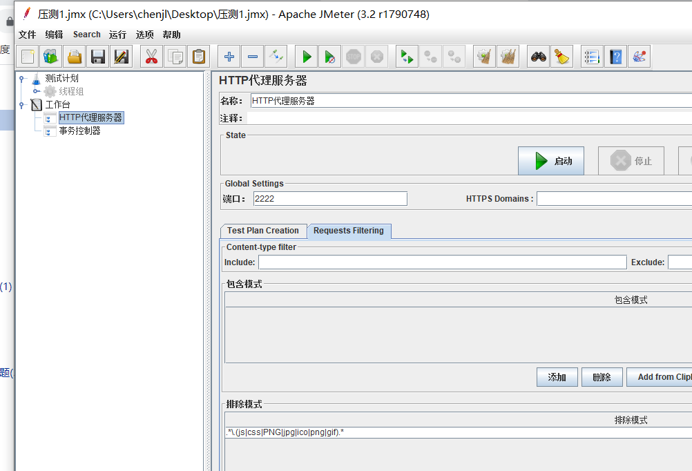Screen dimensions: 692x471
Task: Expand all nodes with the plus icon
Action: (x=229, y=57)
